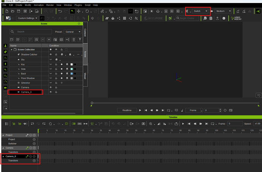
Task: Toggle Scene Collection checkbox
Action: (66, 49)
